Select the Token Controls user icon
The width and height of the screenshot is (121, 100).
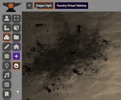[x=7, y=18]
